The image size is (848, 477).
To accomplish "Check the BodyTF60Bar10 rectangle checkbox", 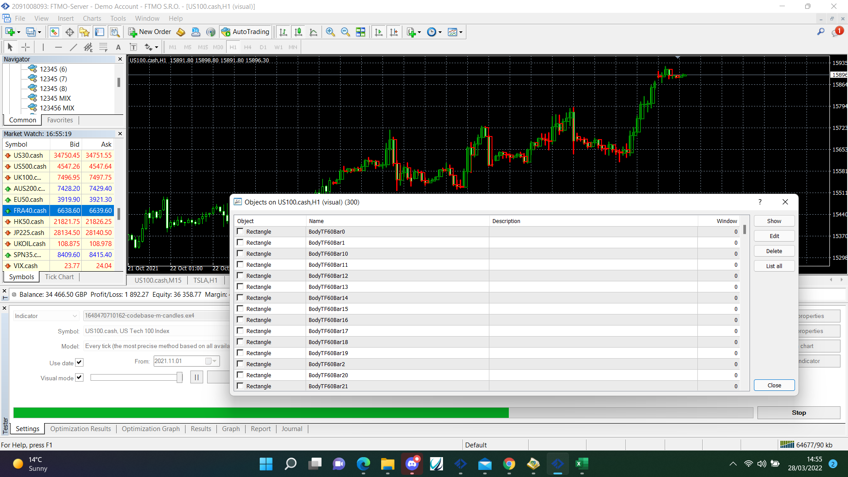I will 240,254.
